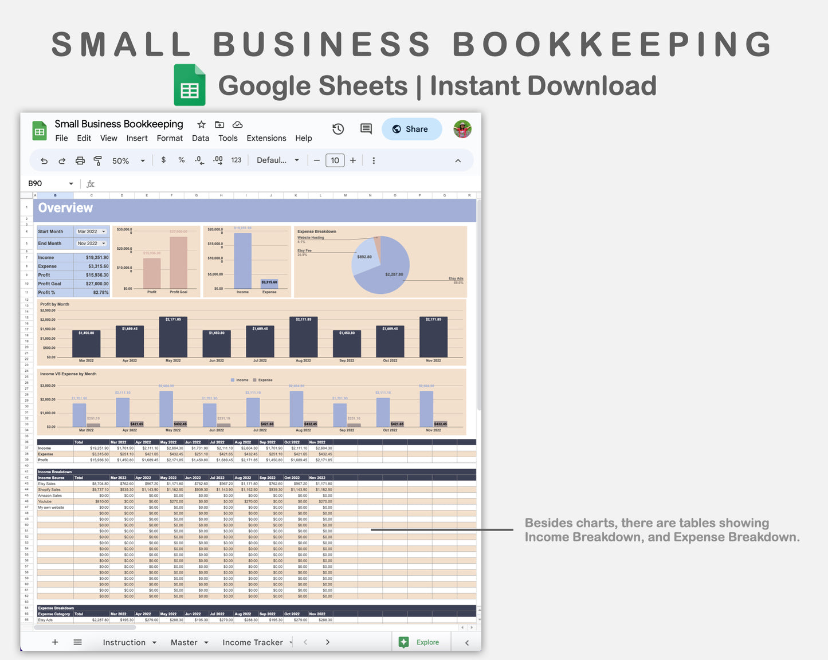Open the Start Month dropdown showing Mar 2022
Viewport: 828px width, 660px height.
click(x=91, y=231)
